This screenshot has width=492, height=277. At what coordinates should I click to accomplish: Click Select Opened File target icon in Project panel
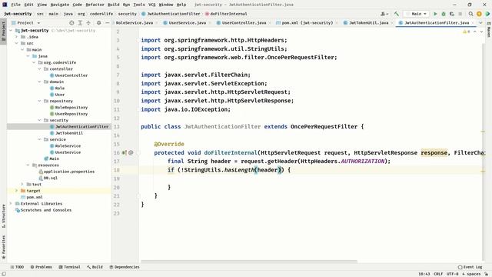71,23
